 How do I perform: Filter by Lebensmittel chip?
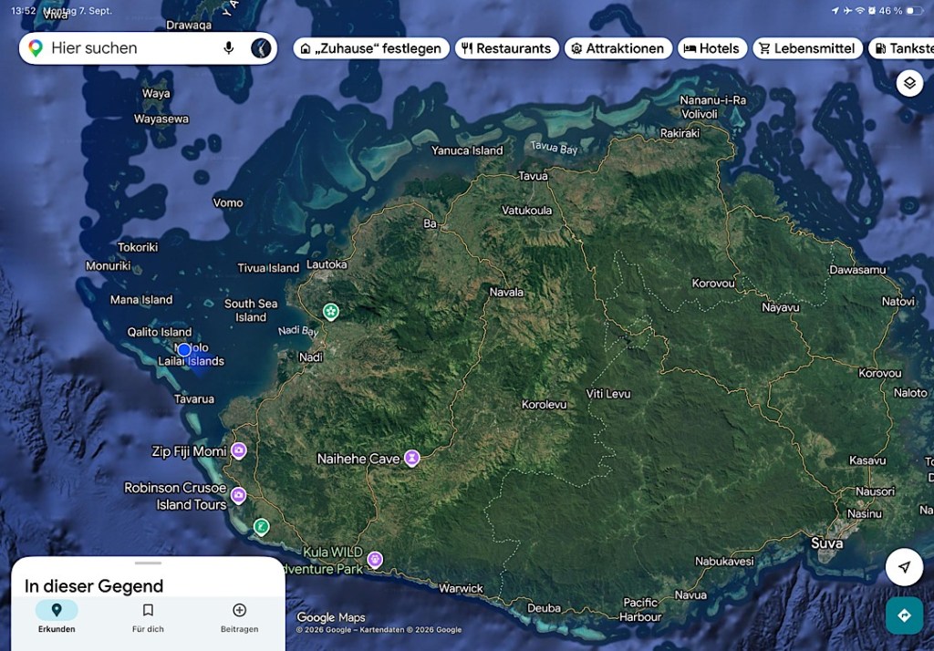807,48
